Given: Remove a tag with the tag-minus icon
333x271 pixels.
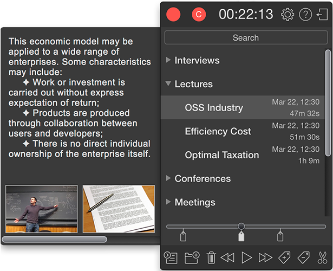Looking at the screenshot, I should click(x=304, y=257).
